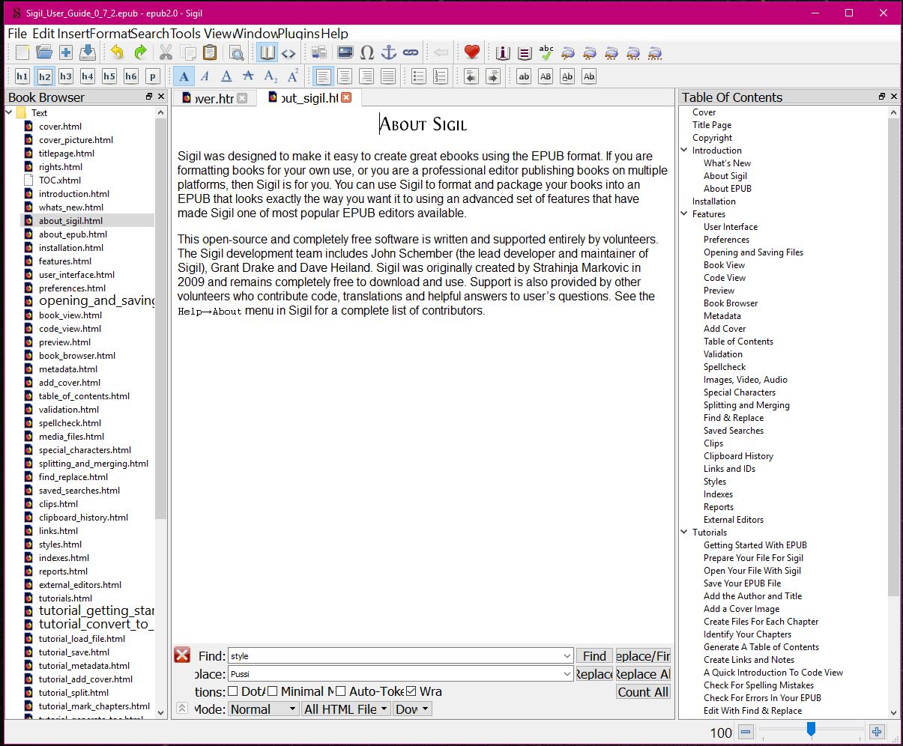Click the chain Insert link icon

pyautogui.click(x=411, y=52)
